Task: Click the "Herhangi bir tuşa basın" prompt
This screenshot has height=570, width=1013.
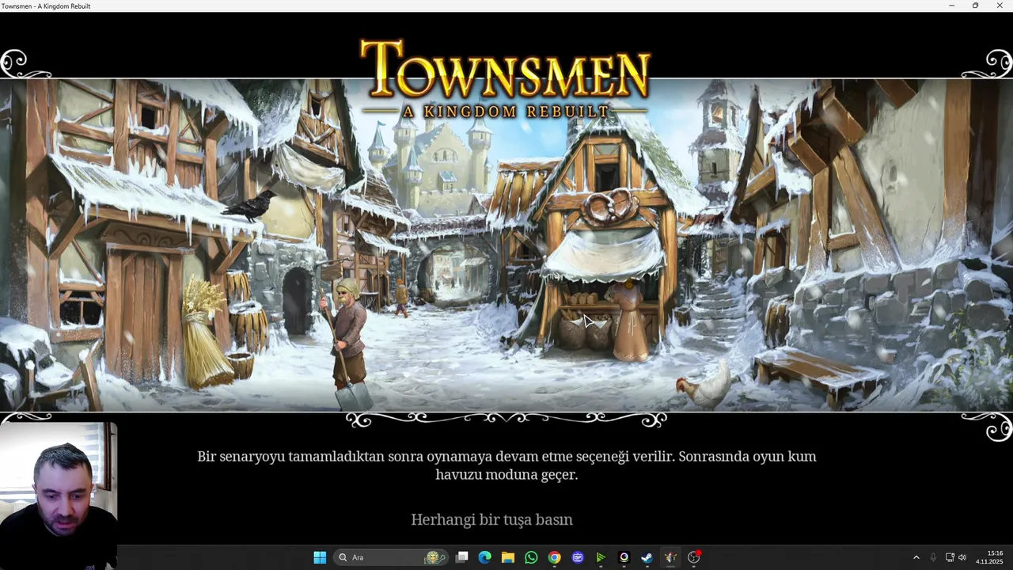Action: pos(491,520)
